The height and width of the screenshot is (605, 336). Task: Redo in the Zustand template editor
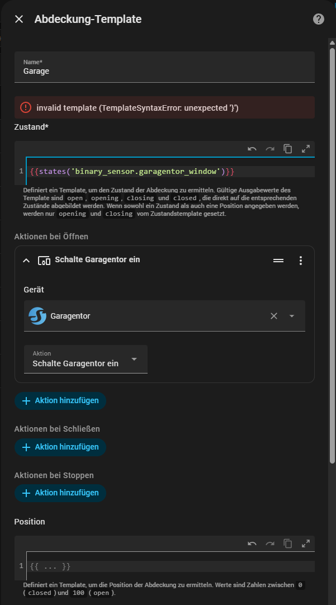[270, 149]
